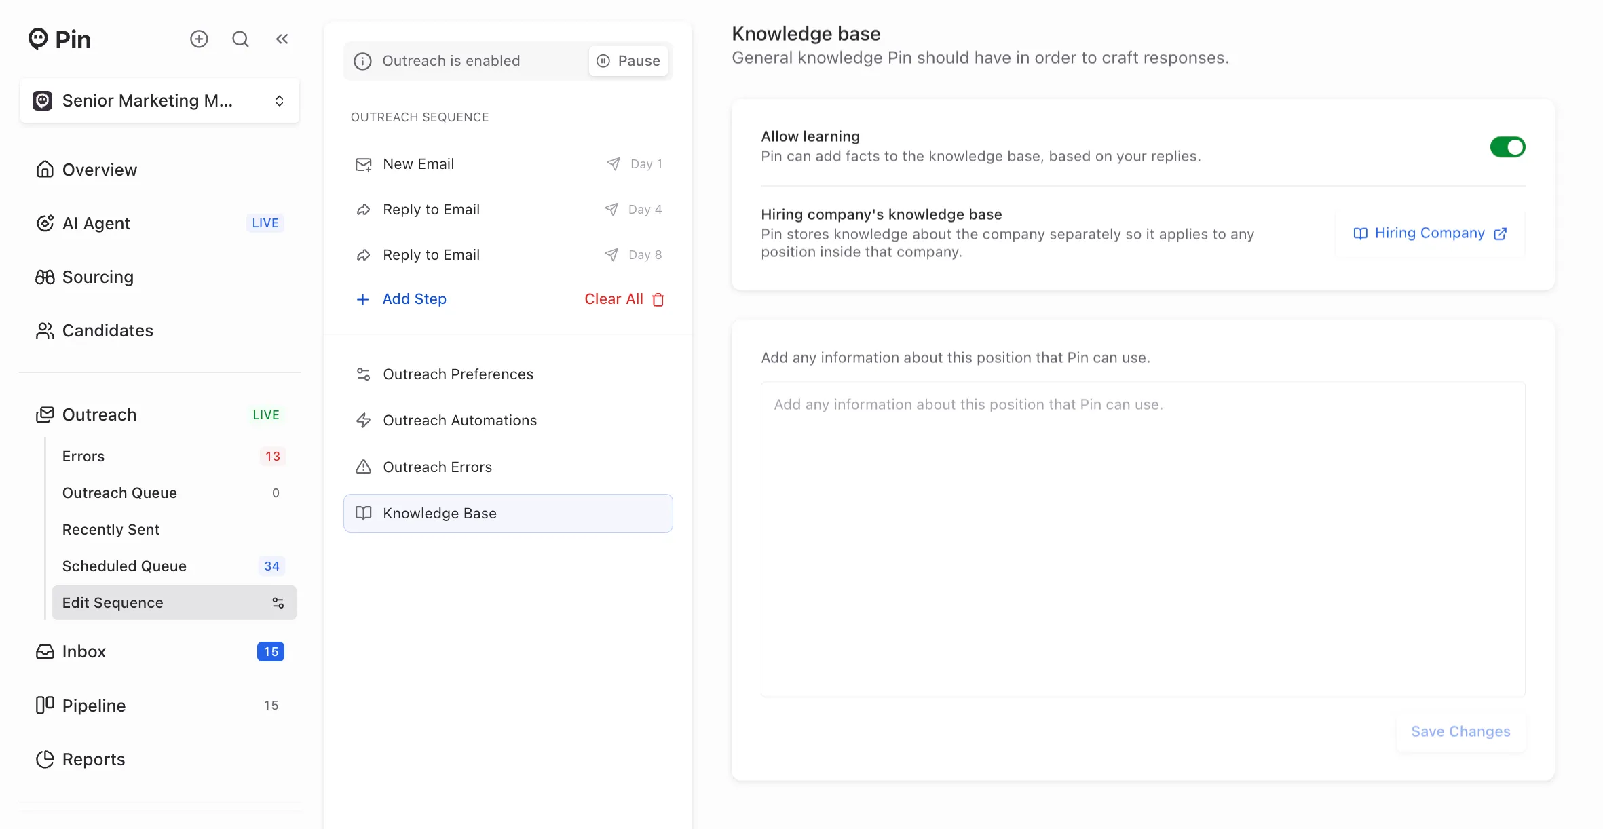Open Outreach Errors
The image size is (1603, 829).
[508, 467]
